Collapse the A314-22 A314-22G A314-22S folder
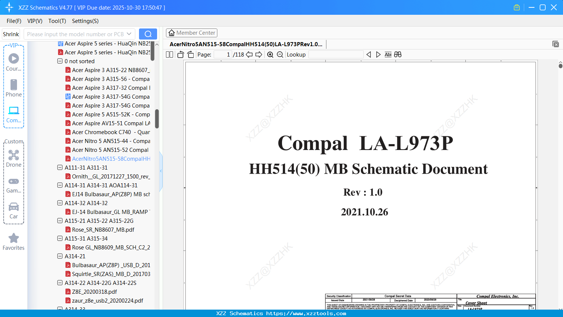 pyautogui.click(x=60, y=283)
